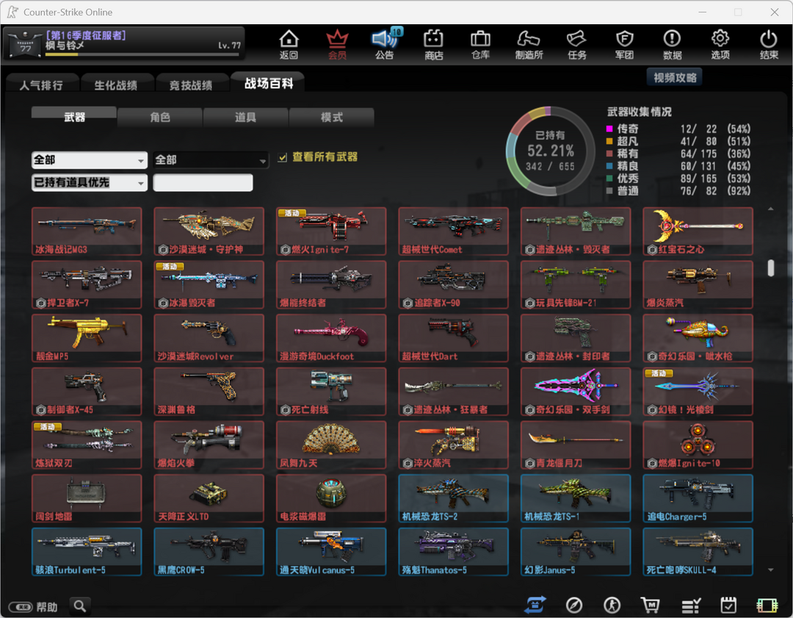The image size is (793, 618).
Task: Click the magnifier search icon next to 帮助
Action: pos(80,606)
